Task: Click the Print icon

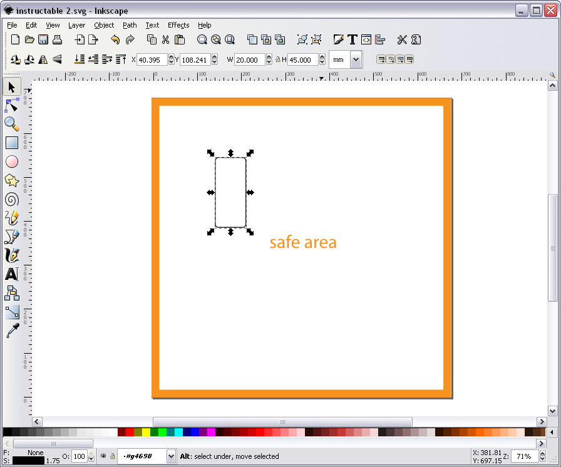Action: coord(57,39)
